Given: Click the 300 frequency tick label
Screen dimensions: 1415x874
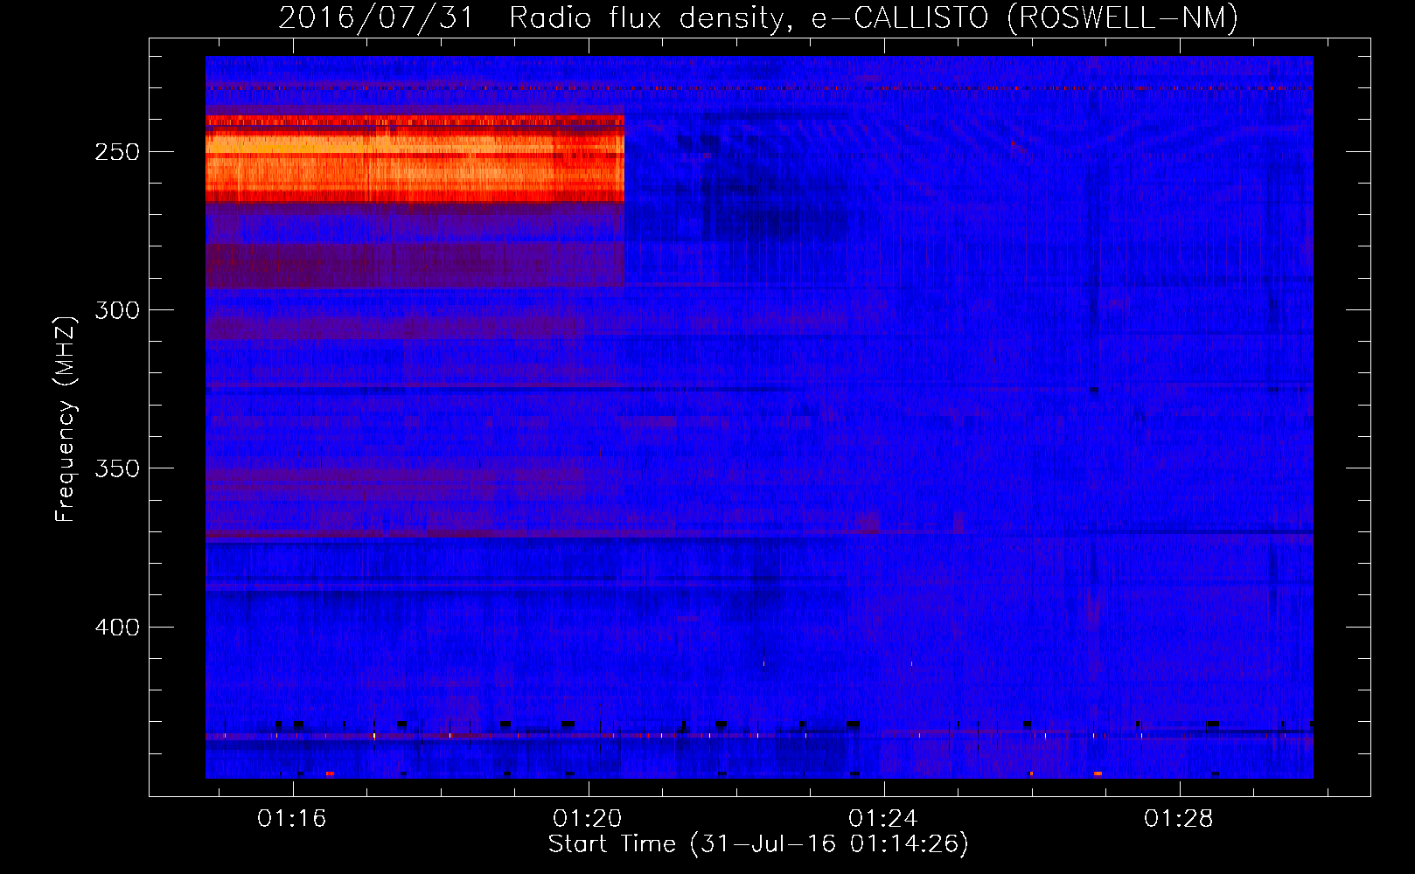Looking at the screenshot, I should 117,310.
